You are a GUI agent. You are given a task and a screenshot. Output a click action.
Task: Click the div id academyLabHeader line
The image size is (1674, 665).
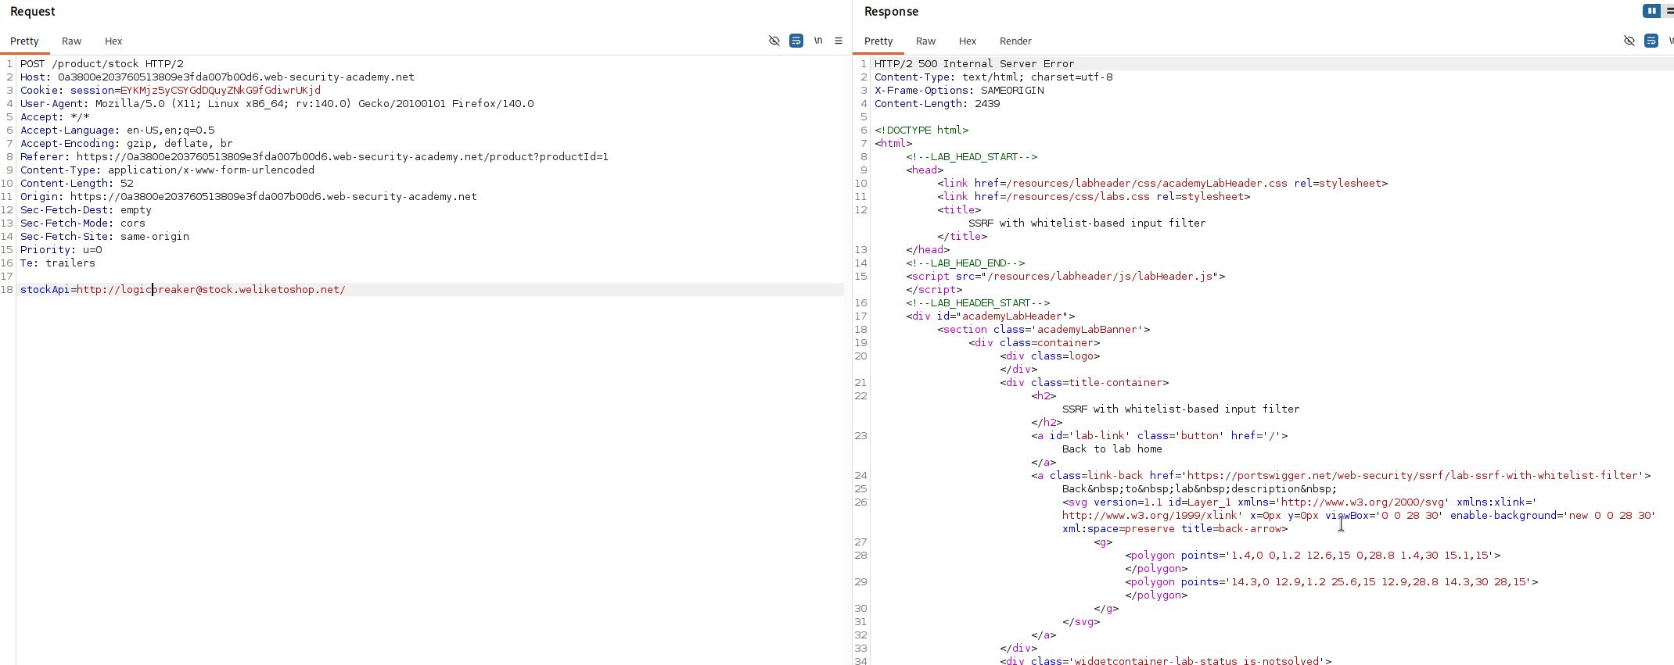(990, 316)
